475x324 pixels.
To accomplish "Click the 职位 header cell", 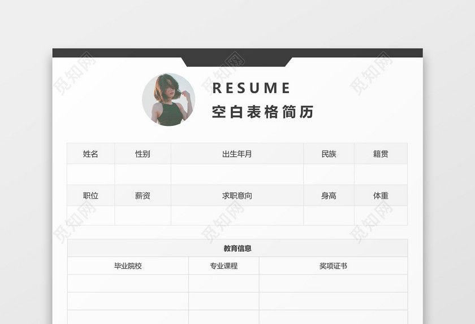I will (90, 195).
